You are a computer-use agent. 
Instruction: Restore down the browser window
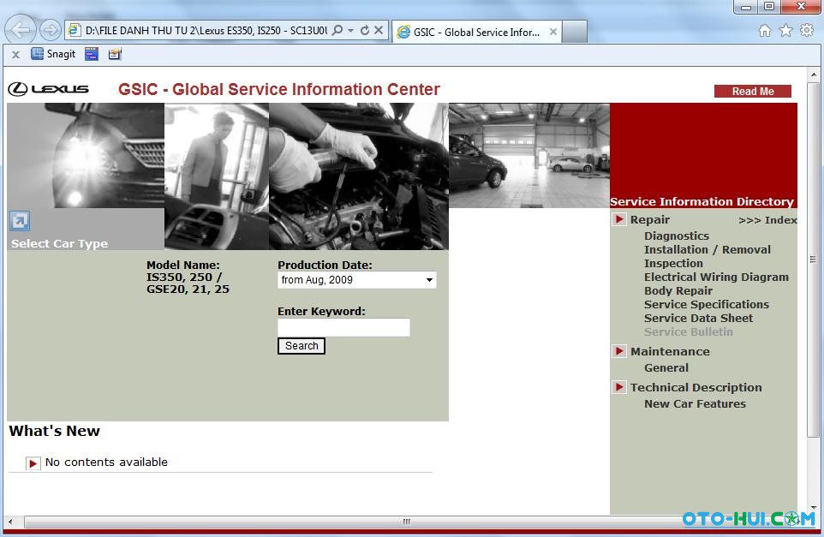(769, 6)
